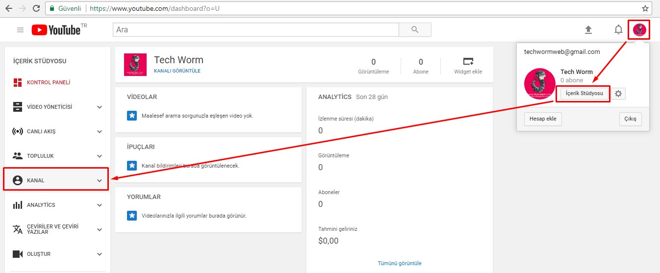Click the YouTube logo
The height and width of the screenshot is (273, 660).
click(56, 30)
